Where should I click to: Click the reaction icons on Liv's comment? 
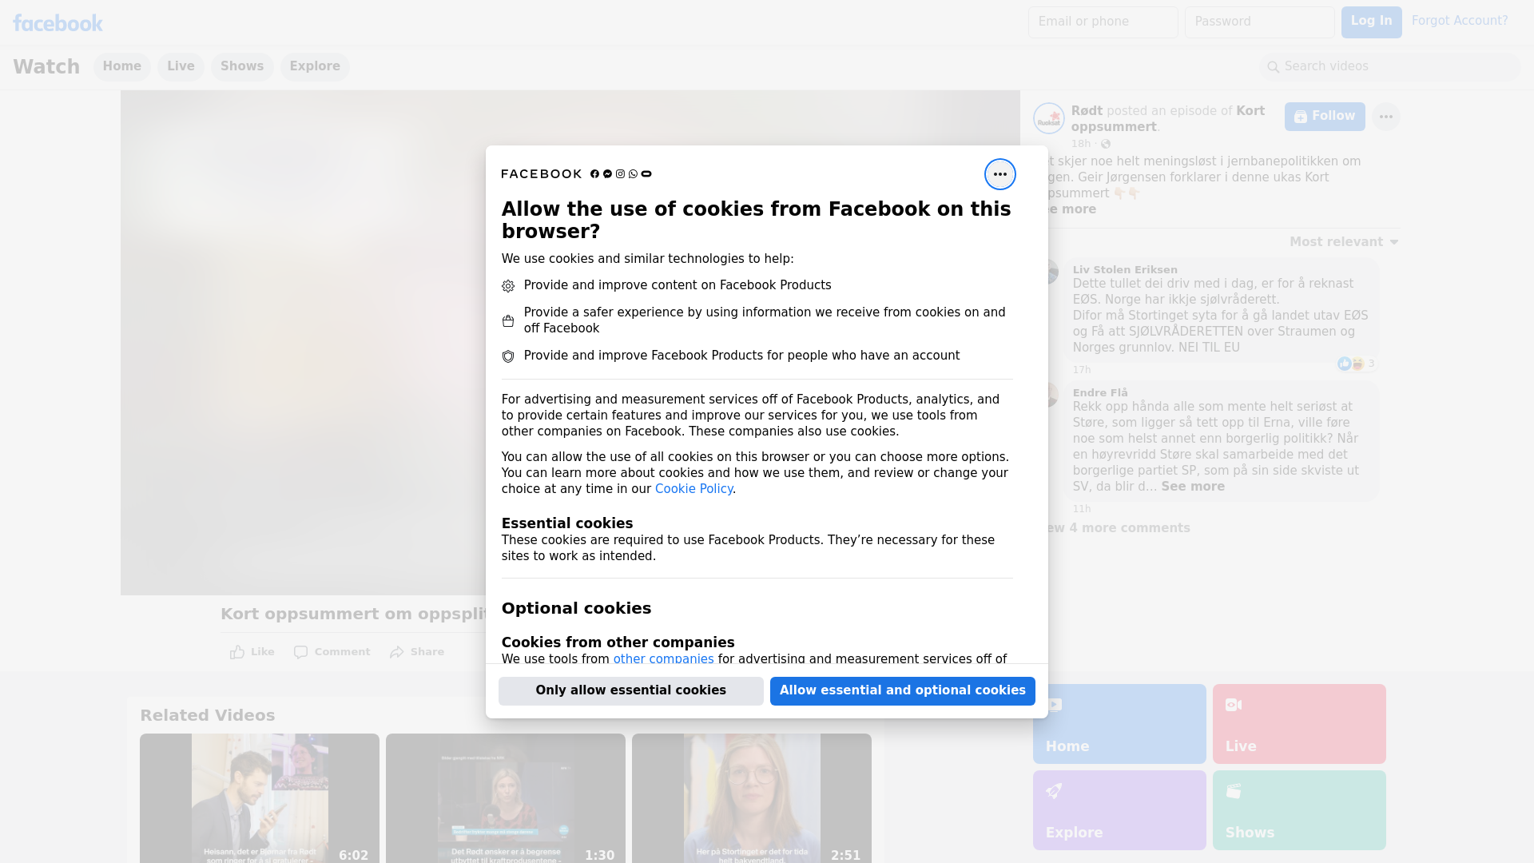(1351, 364)
